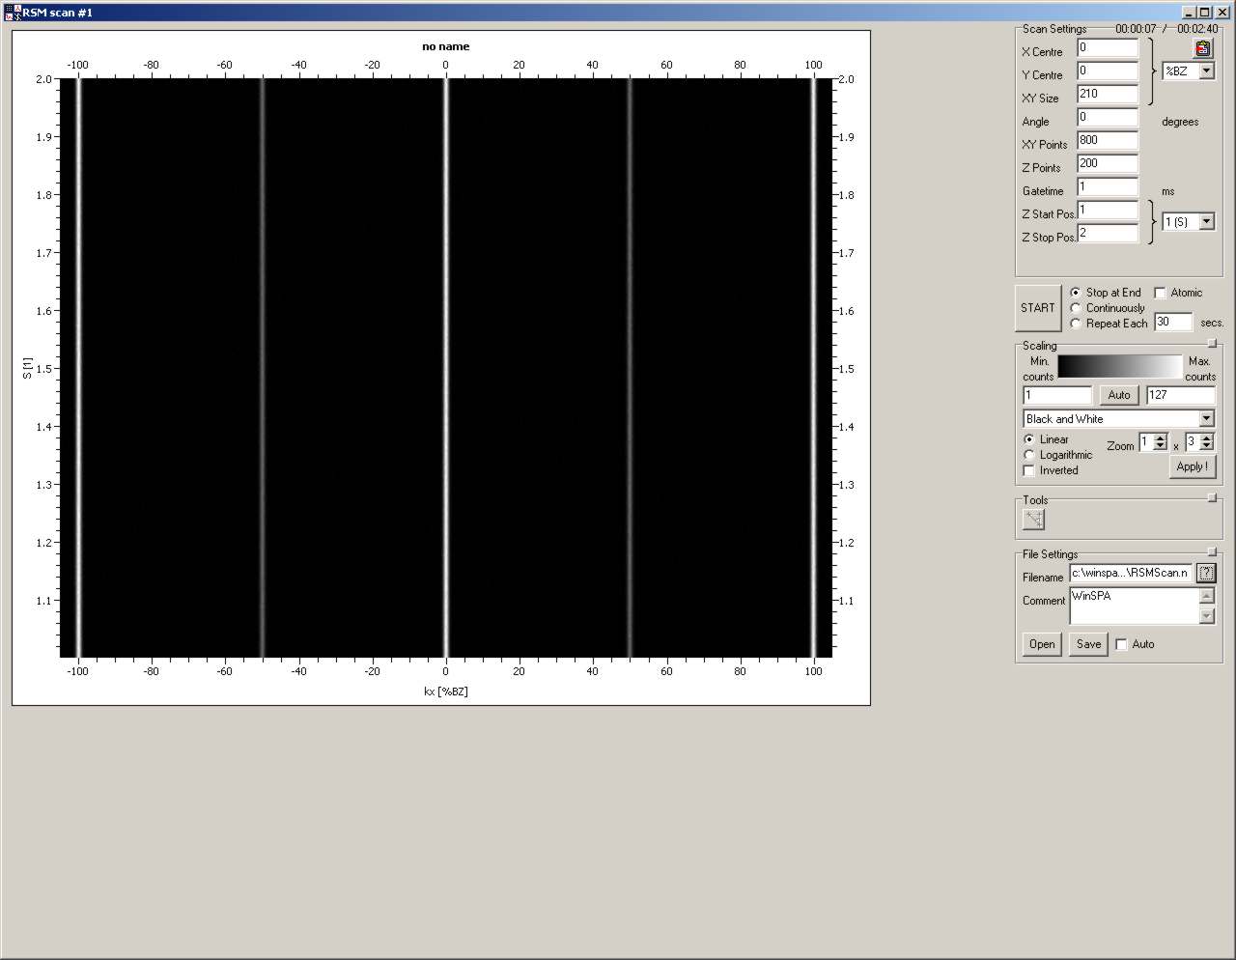Viewport: 1236px width, 960px height.
Task: Click the Auto scaling button
Action: (x=1118, y=395)
